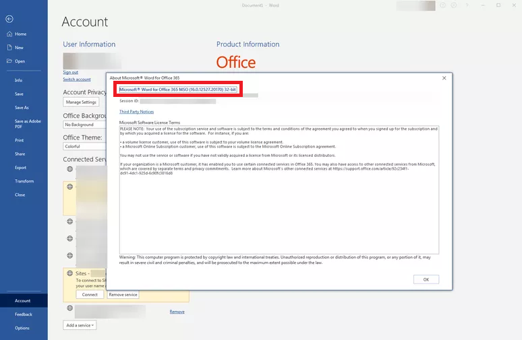
Task: Open Manage Settings for account privacy
Action: pyautogui.click(x=81, y=102)
